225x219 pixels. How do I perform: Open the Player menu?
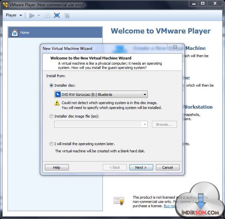point(14,15)
